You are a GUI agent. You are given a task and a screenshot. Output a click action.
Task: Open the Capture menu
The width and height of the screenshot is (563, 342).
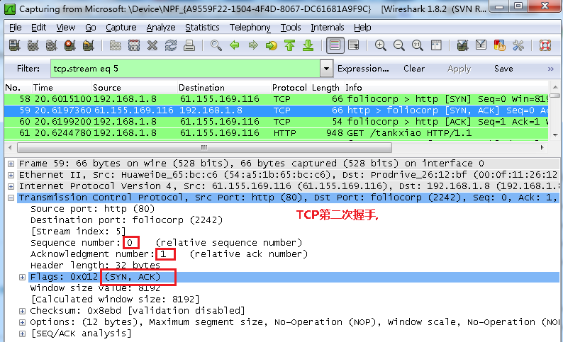(121, 27)
